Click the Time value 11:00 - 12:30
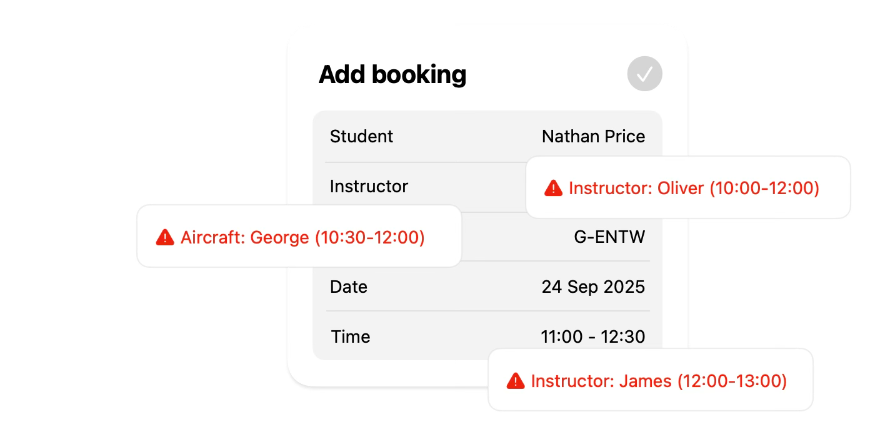Image resolution: width=875 pixels, height=437 pixels. tap(593, 336)
